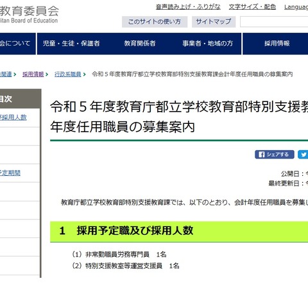The image size is (308, 308).
Task: Open the 事業者・地域の方 menu
Action: click(x=207, y=44)
